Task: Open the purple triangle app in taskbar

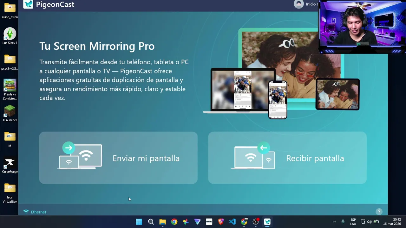Action: 197,222
